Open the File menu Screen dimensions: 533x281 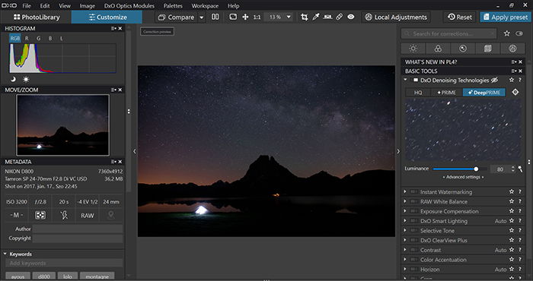[26, 6]
